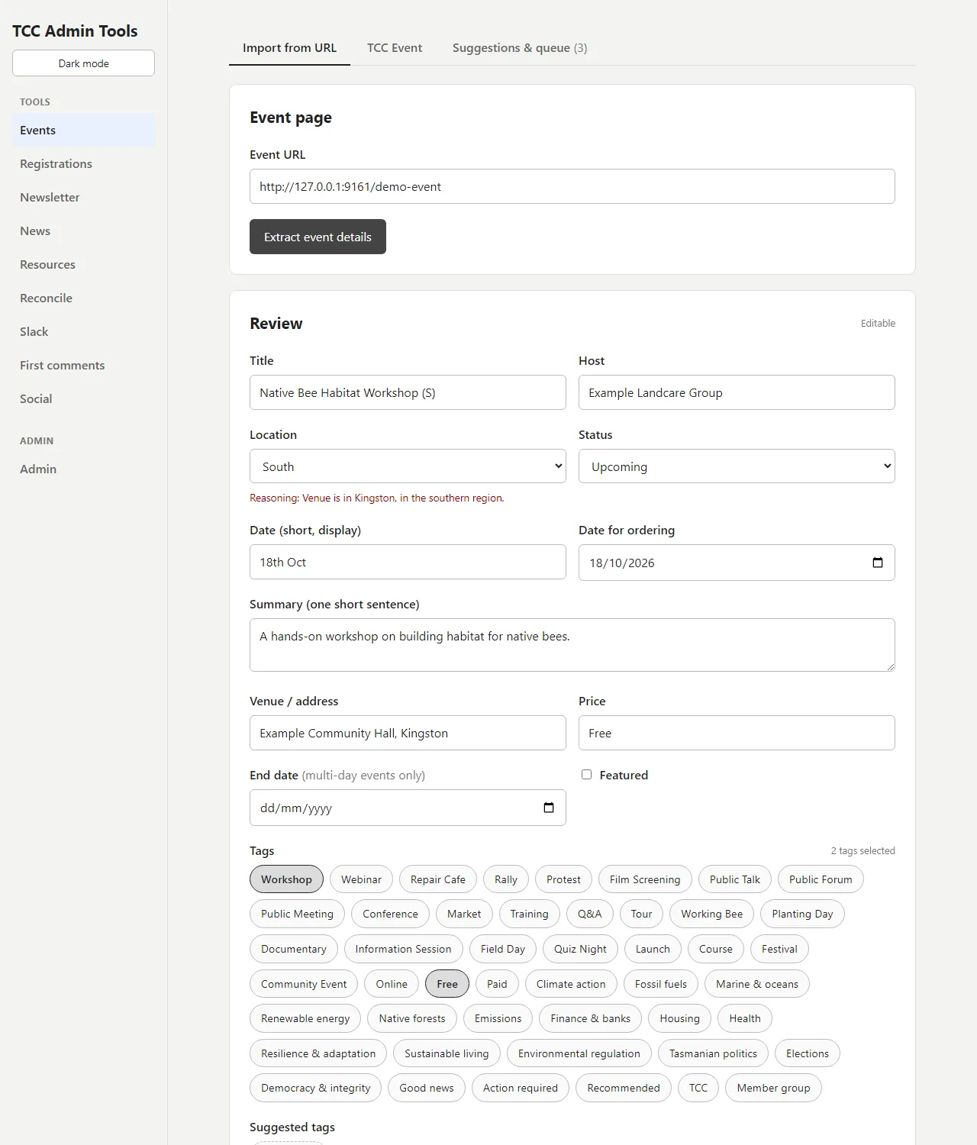Open calendar picker in End date field

549,808
